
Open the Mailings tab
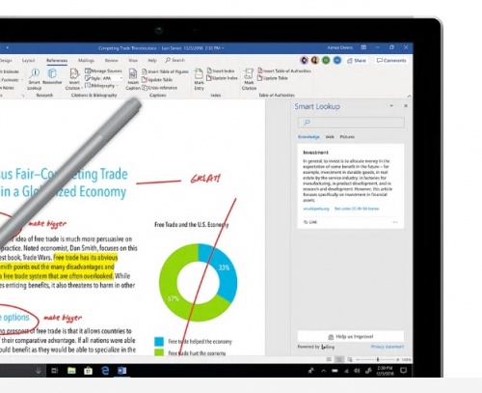[86, 61]
